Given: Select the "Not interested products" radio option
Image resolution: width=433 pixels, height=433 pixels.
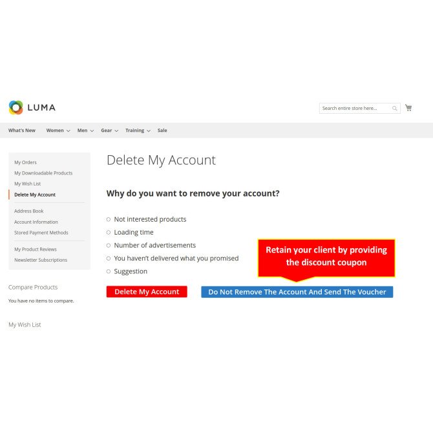Looking at the screenshot, I should pyautogui.click(x=109, y=219).
